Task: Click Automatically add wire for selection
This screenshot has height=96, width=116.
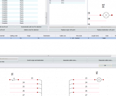Action: (31, 27)
